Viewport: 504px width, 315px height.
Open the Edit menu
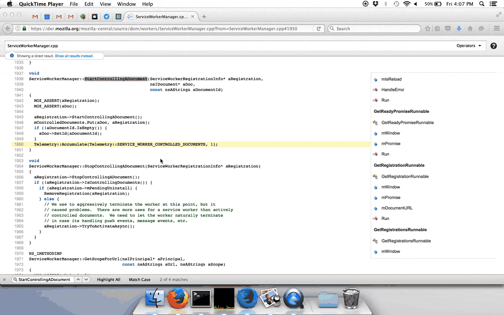click(89, 4)
